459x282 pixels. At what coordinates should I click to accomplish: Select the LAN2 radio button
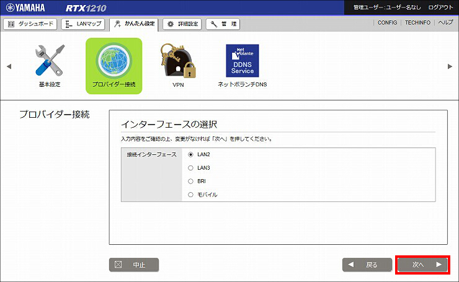pos(190,154)
